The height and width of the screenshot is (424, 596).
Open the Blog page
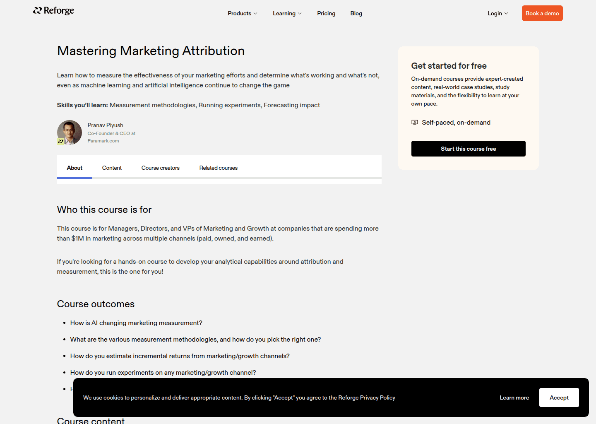356,13
